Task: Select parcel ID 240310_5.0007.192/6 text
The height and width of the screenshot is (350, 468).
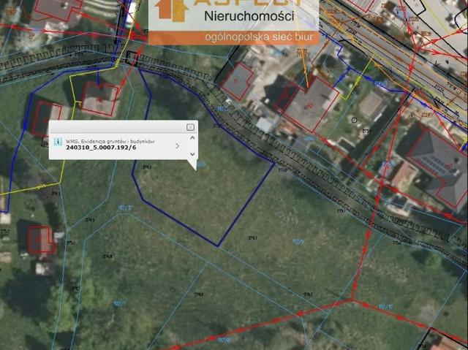Action: tap(105, 148)
